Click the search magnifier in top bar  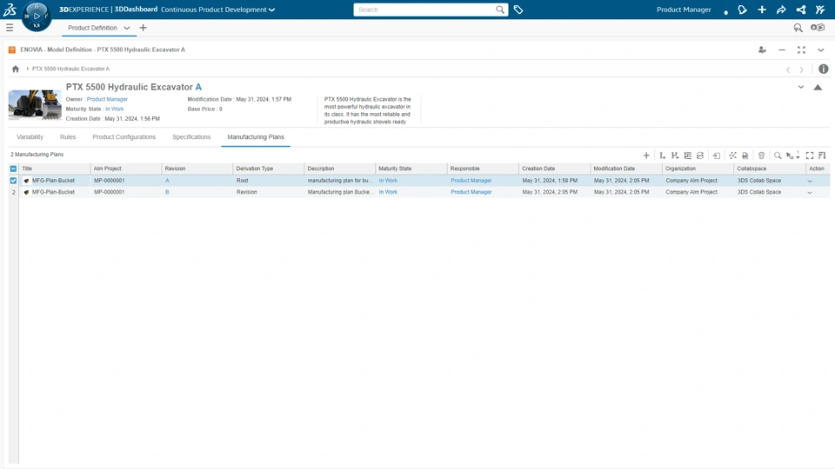[x=499, y=10]
